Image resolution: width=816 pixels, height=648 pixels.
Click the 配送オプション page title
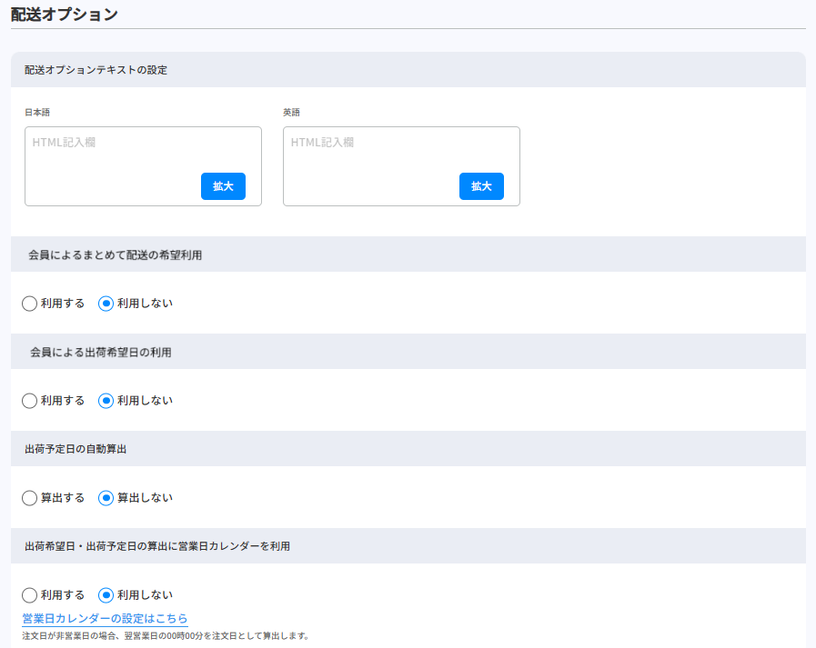[x=64, y=15]
